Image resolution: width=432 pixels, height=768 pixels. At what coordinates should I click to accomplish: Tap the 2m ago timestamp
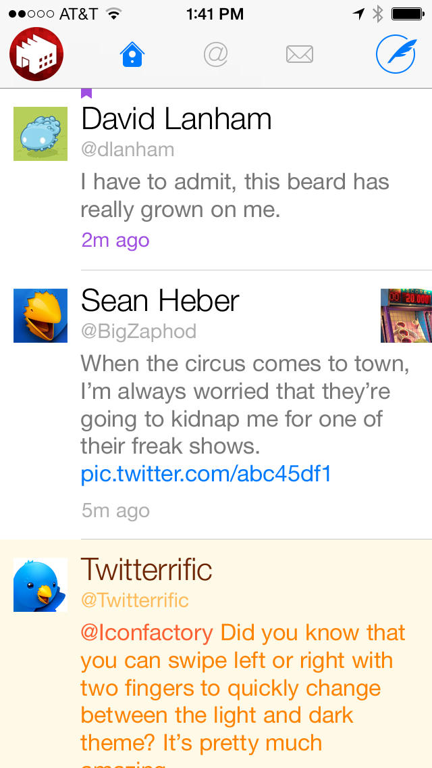pyautogui.click(x=115, y=241)
